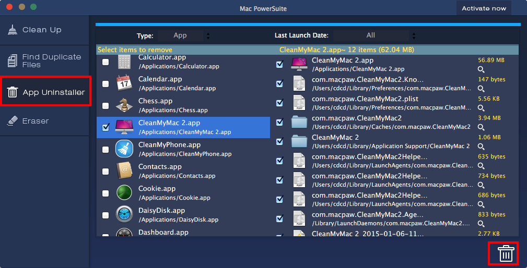Select the Calendar.app name text
The width and height of the screenshot is (527, 268).
(160, 79)
